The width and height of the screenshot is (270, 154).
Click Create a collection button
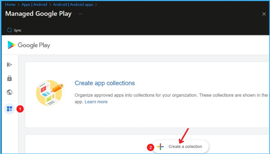181,147
